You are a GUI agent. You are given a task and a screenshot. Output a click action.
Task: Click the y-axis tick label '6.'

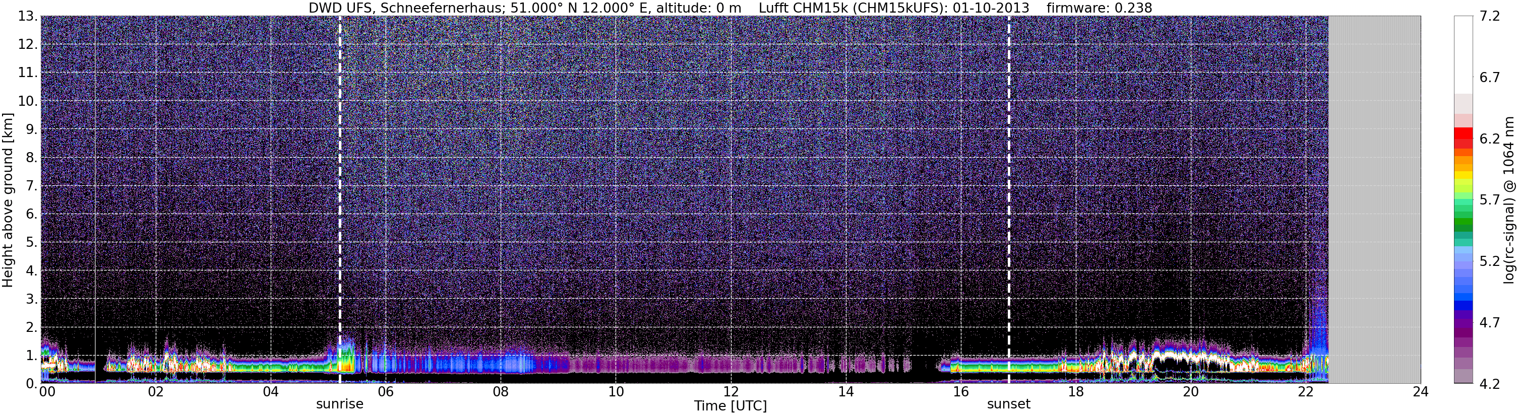click(32, 215)
